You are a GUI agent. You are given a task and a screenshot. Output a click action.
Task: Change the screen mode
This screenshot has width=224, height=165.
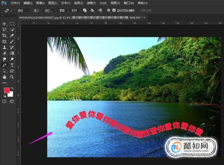(12, 101)
